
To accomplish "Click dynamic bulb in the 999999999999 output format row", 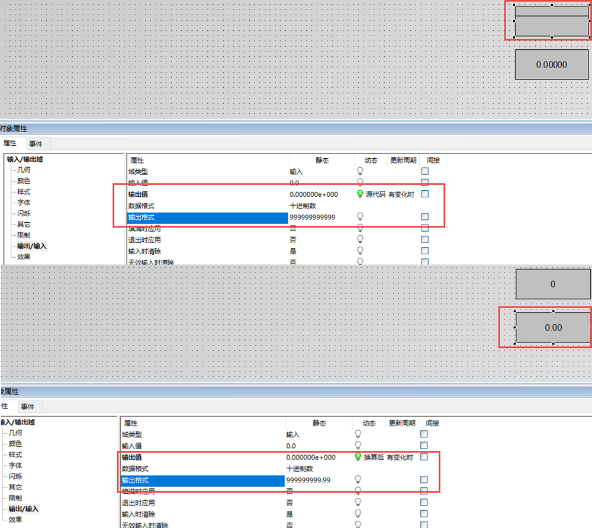I will 360,217.
